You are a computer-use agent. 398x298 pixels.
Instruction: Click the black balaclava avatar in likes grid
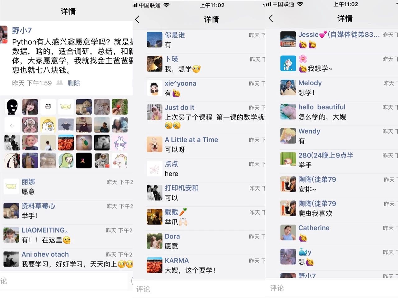(x=12, y=107)
